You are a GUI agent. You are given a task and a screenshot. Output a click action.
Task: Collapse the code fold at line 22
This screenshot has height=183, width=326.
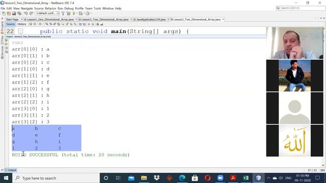[x=20, y=32]
